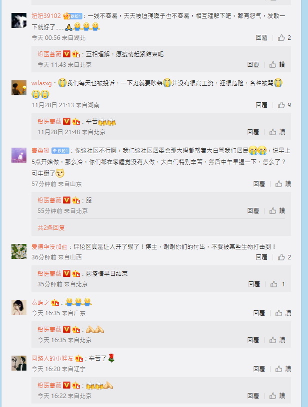Reply to 青染啦's comment
This screenshot has width=308, height=407.
click(x=259, y=184)
